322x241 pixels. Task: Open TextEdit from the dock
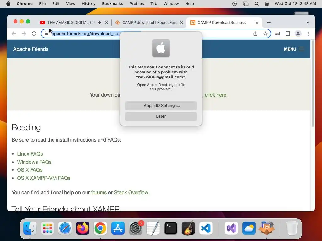point(153,228)
